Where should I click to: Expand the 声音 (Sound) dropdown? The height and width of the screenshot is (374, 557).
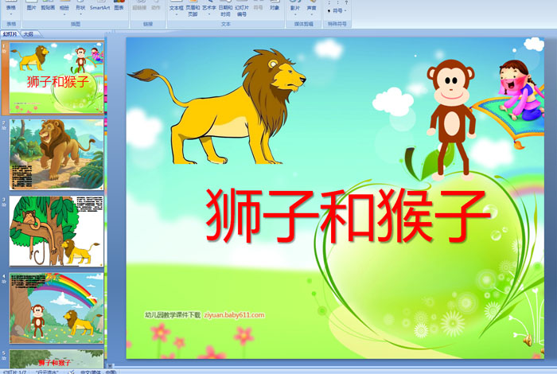[312, 8]
